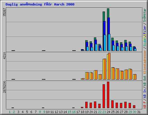
Task: Click the chart title Daglig användning
Action: (40, 4)
